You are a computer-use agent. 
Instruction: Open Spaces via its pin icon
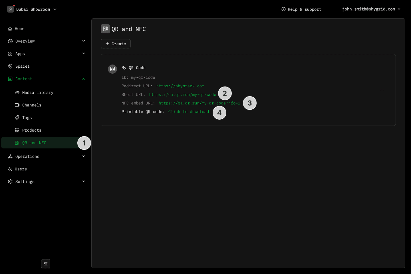point(10,66)
